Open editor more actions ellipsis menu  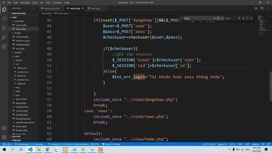[268, 8]
